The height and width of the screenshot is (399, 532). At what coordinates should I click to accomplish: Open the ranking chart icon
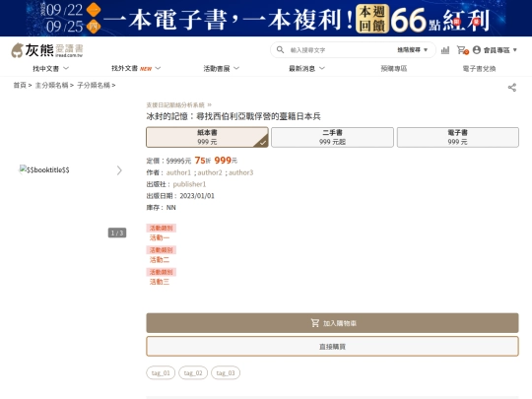(x=444, y=50)
